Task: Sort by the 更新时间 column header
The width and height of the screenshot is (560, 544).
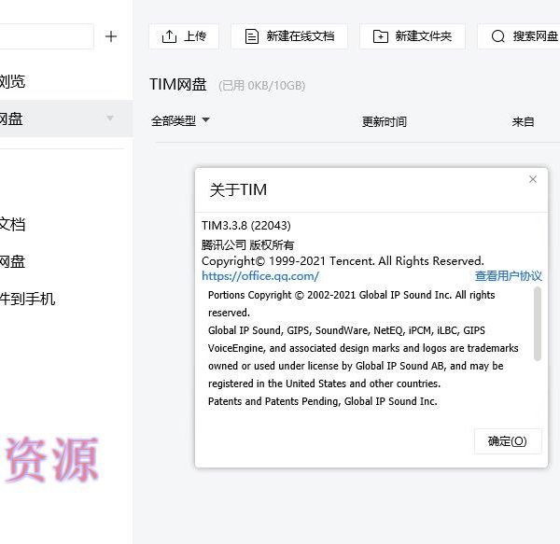Action: point(385,121)
